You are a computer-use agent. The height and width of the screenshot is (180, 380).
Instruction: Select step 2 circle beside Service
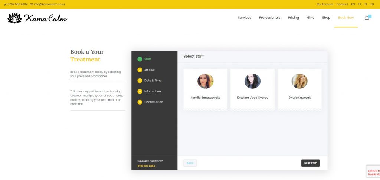140,70
